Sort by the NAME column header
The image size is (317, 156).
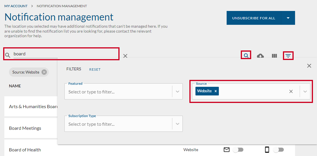coord(15,86)
